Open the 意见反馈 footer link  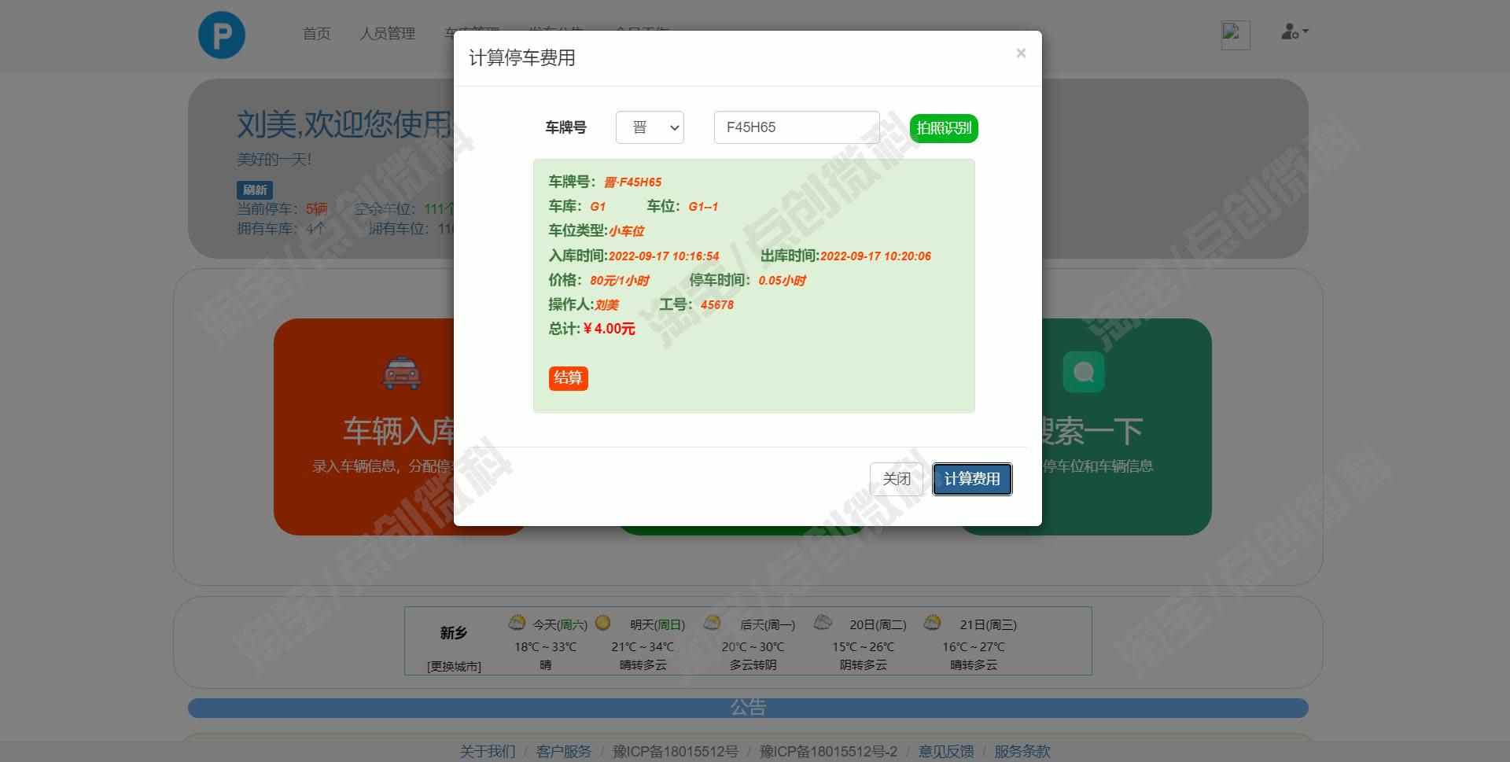point(946,751)
